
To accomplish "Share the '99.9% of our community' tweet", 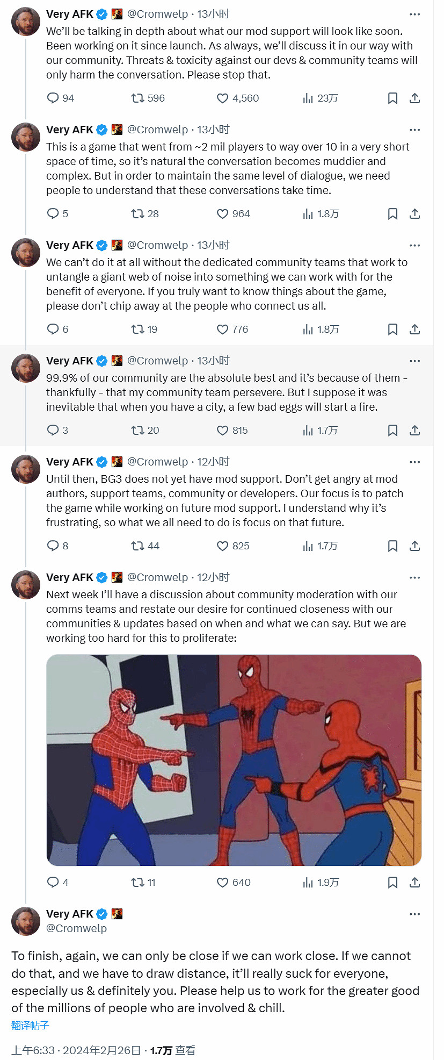I will pyautogui.click(x=414, y=431).
